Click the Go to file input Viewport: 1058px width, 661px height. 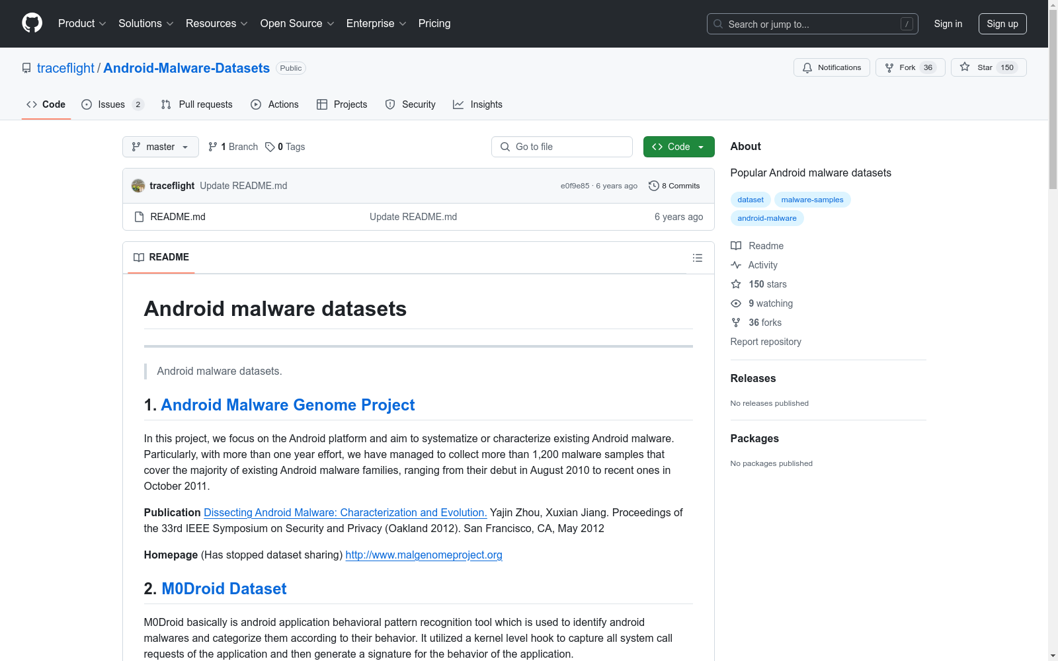click(562, 147)
